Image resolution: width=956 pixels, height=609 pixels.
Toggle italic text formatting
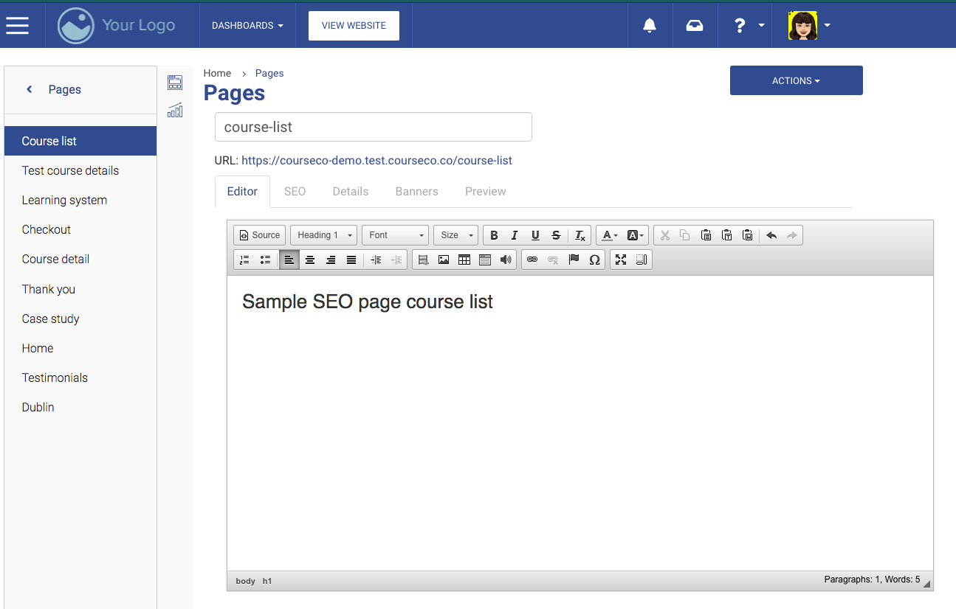coord(515,235)
